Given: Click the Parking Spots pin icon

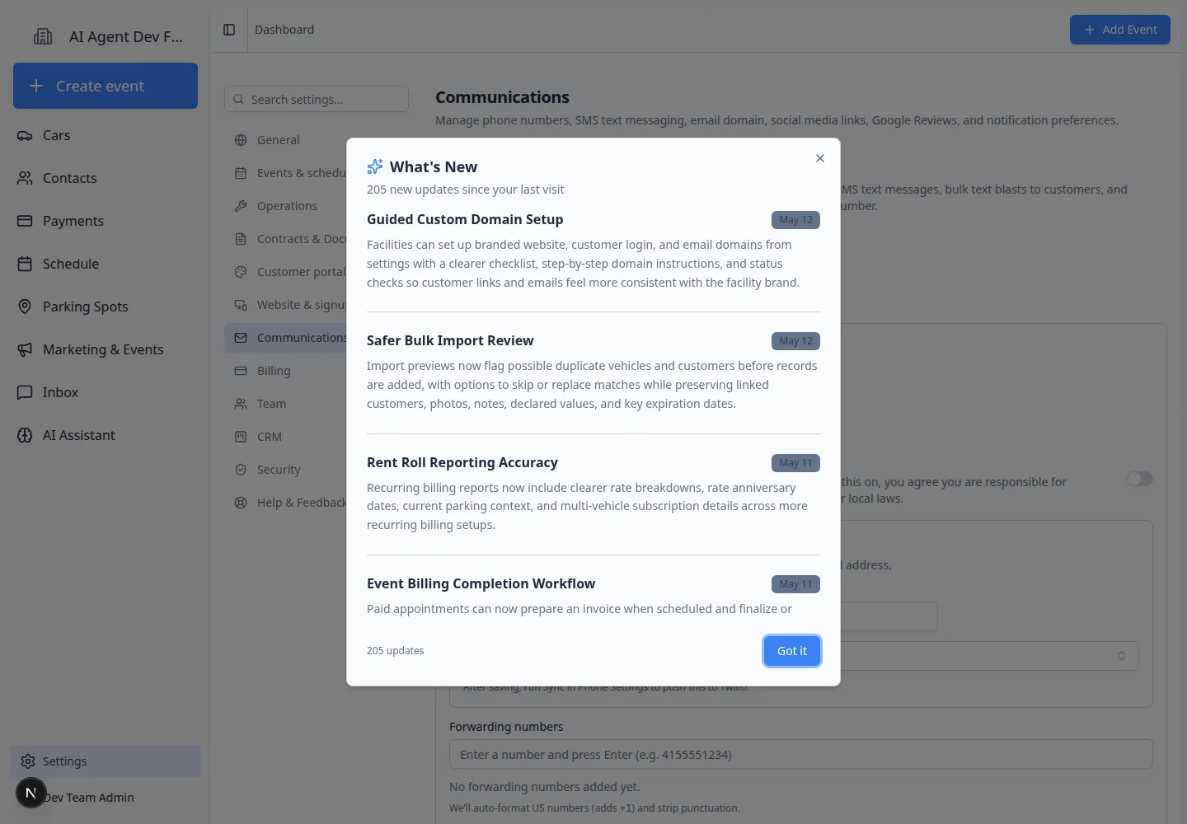Looking at the screenshot, I should point(25,307).
